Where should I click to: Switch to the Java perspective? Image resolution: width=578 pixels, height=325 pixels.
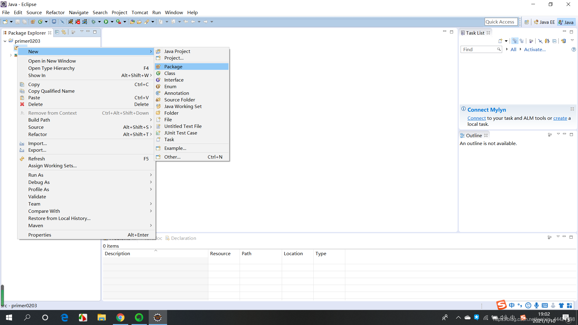(566, 22)
